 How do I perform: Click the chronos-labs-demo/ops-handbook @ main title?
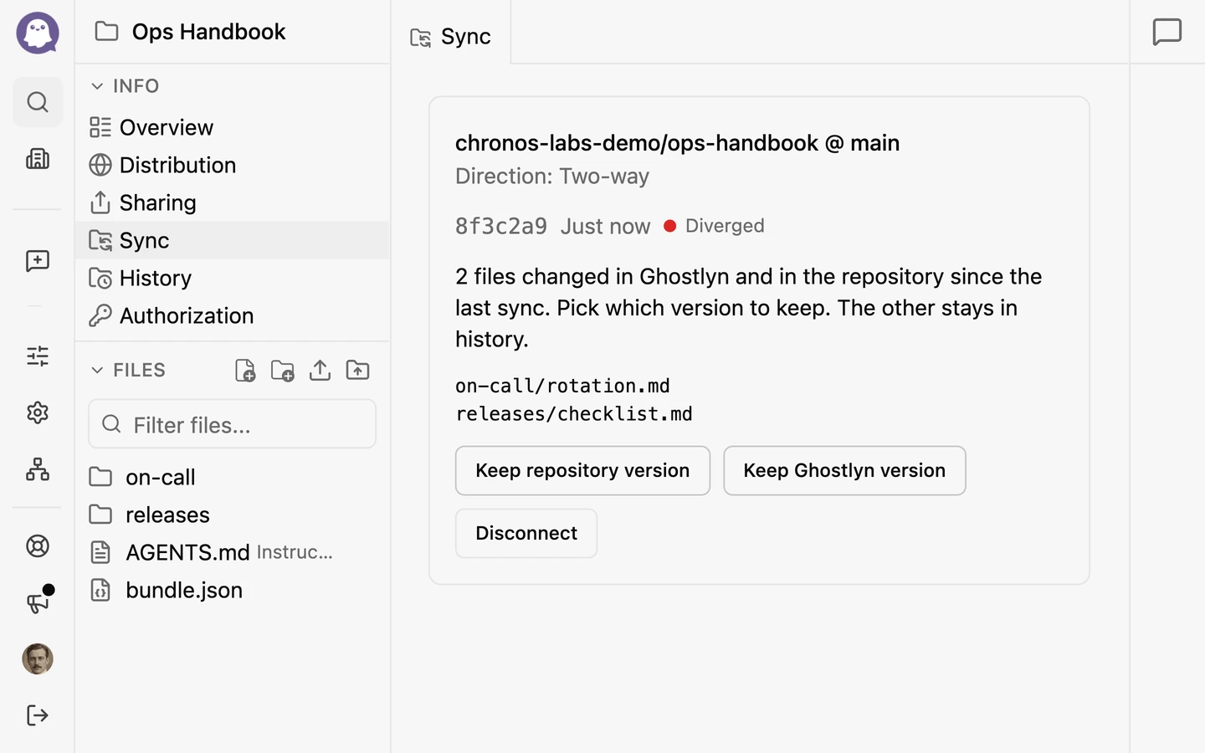(678, 143)
